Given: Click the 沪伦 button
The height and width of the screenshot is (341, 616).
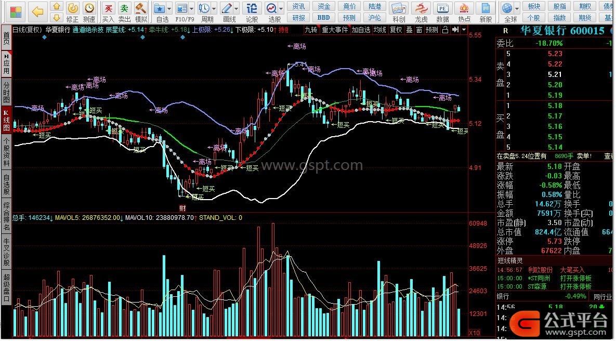Looking at the screenshot, I should (375, 18).
